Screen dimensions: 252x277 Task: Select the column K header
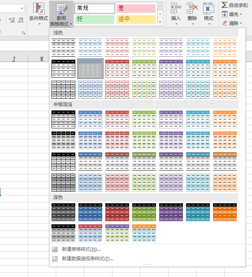42,59
